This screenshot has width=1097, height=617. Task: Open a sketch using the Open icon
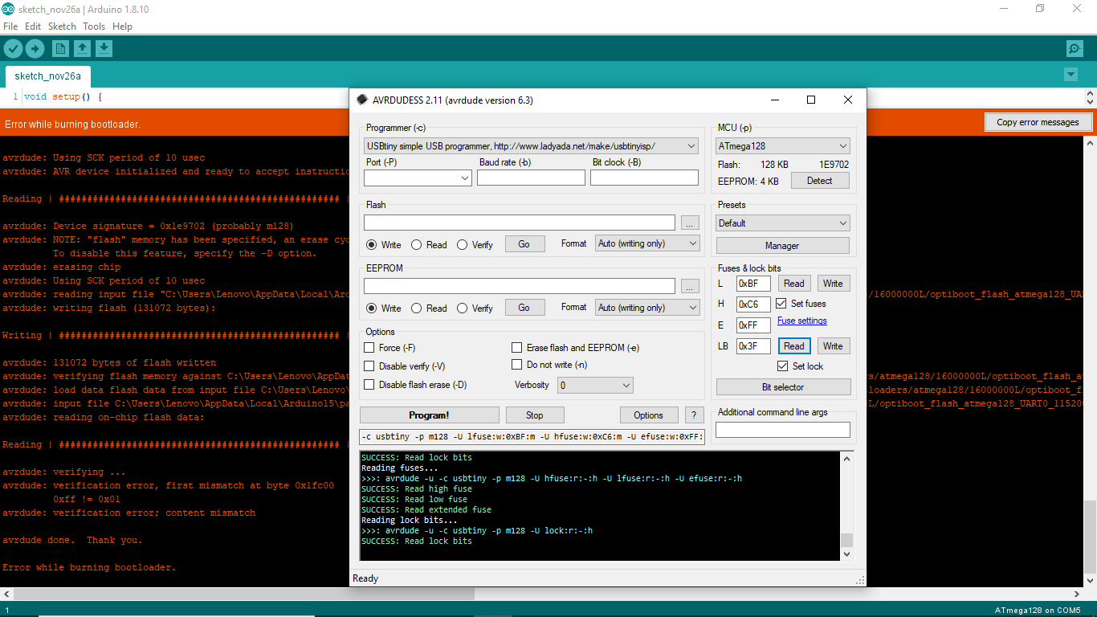82,48
